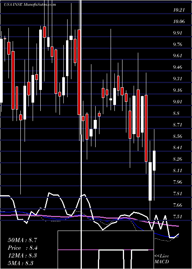Image resolution: width=192 pixels, height=269 pixels.
Task: Click the 7.66 price axis label
Action: coord(178,205)
